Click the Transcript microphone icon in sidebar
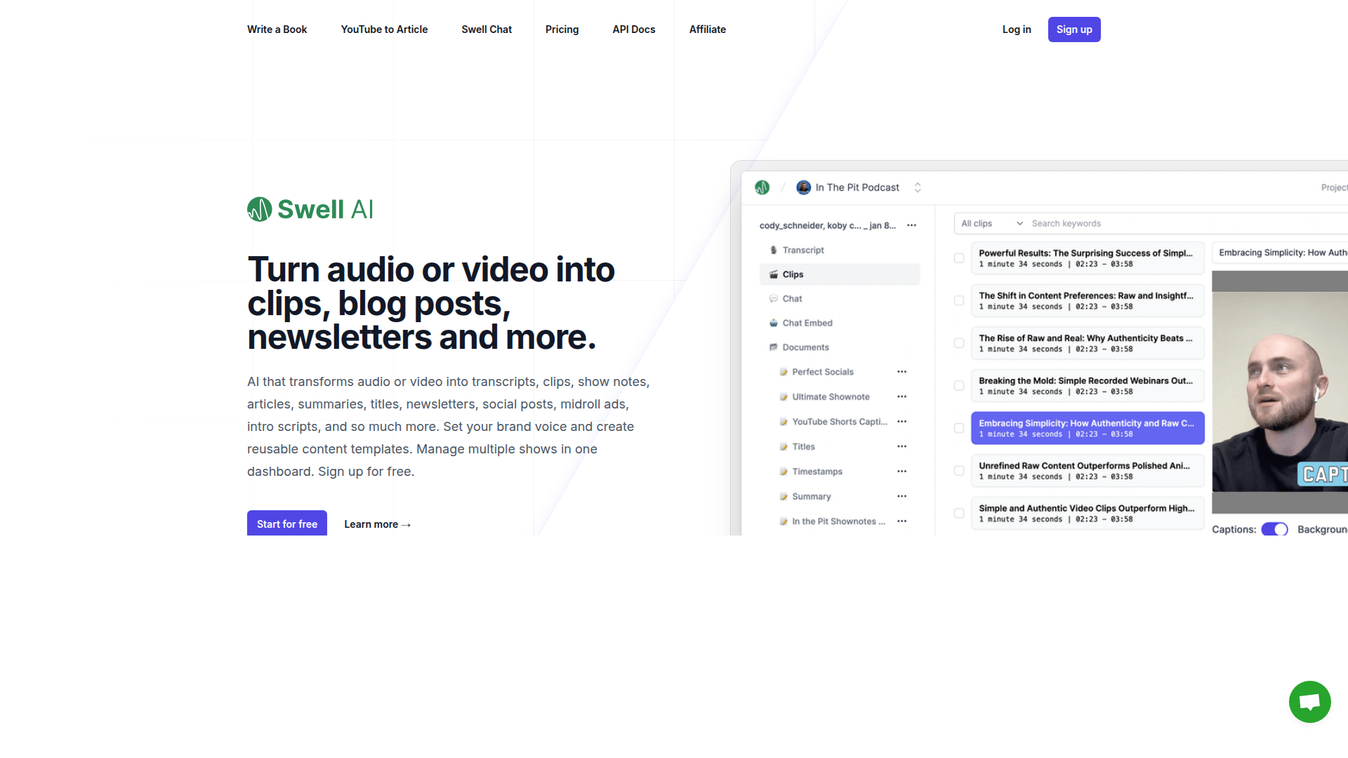The image size is (1348, 758). pos(773,250)
